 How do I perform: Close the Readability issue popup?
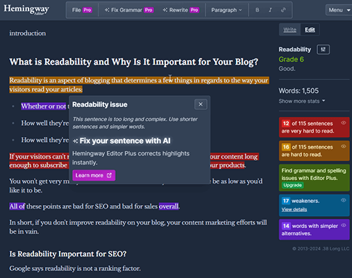[x=201, y=104]
